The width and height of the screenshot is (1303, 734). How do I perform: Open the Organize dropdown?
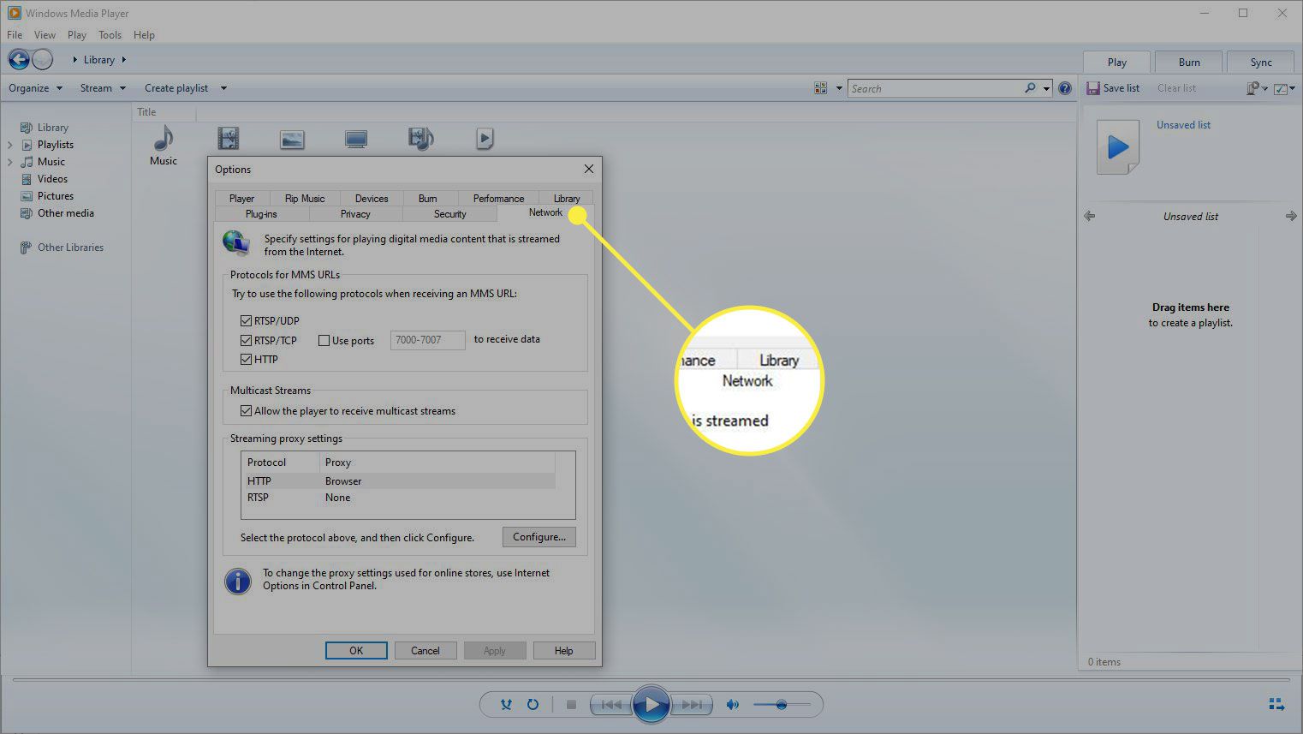35,87
